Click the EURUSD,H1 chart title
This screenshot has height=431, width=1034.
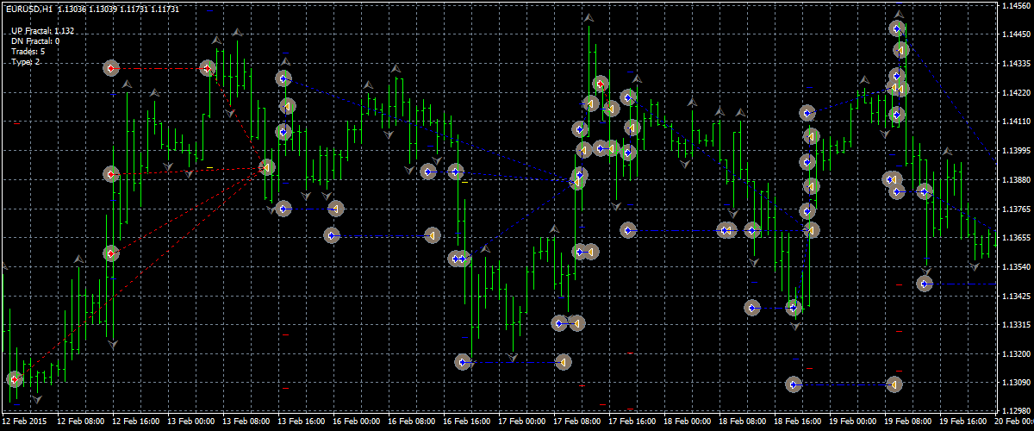tap(28, 9)
